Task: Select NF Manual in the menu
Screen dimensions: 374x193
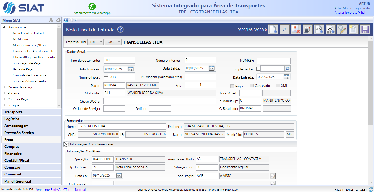Action: [x=21, y=39]
